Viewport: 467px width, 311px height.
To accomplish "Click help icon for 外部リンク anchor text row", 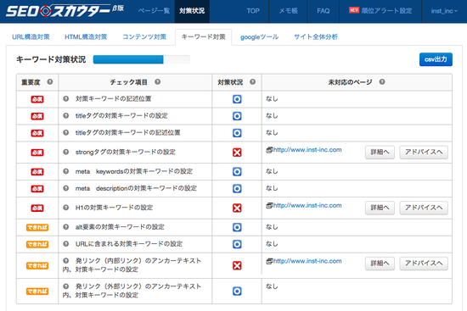I will (x=66, y=286).
